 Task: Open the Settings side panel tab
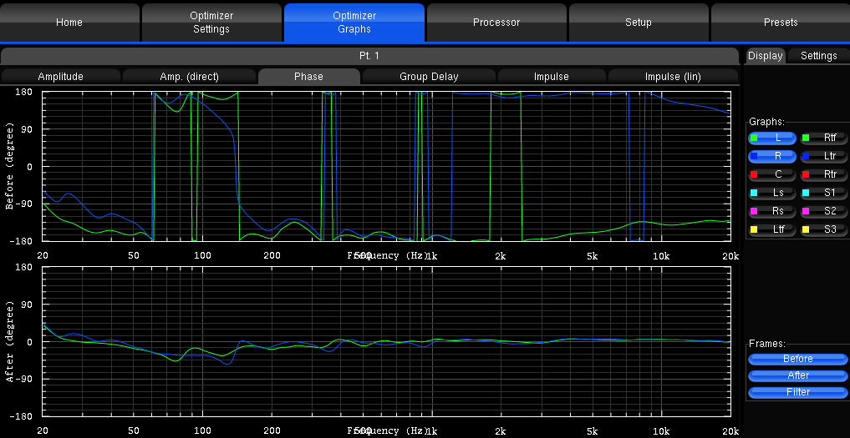pyautogui.click(x=818, y=56)
